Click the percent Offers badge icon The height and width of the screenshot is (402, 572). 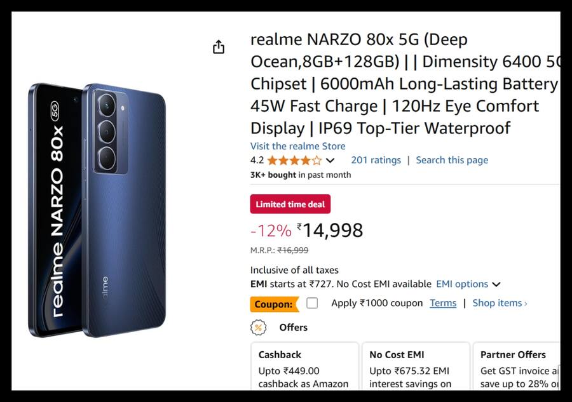point(257,328)
